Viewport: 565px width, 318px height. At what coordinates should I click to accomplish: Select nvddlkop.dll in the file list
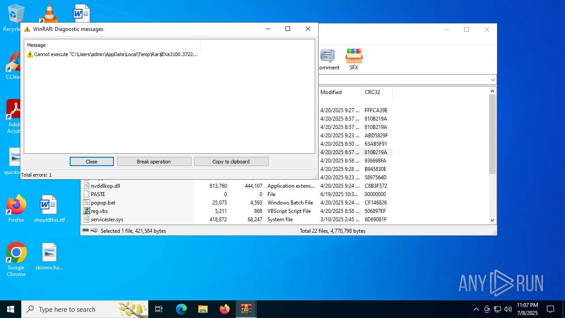click(x=105, y=186)
